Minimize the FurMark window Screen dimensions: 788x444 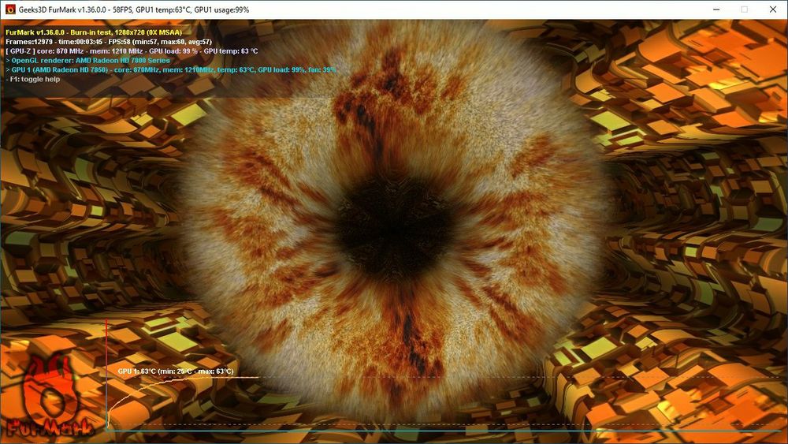[x=716, y=9]
